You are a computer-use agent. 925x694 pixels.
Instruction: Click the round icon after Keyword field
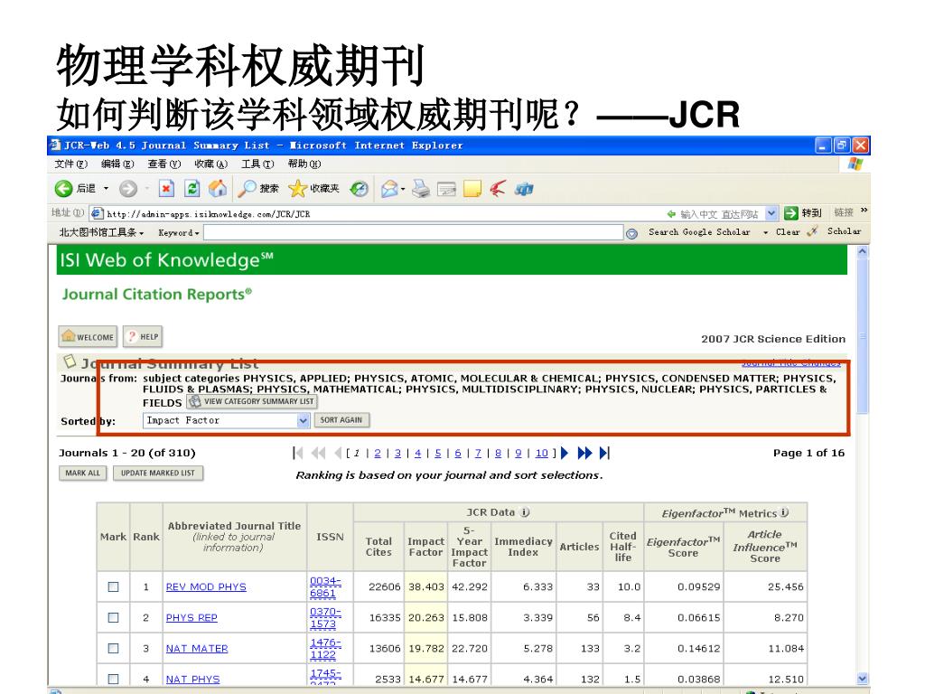pyautogui.click(x=631, y=234)
